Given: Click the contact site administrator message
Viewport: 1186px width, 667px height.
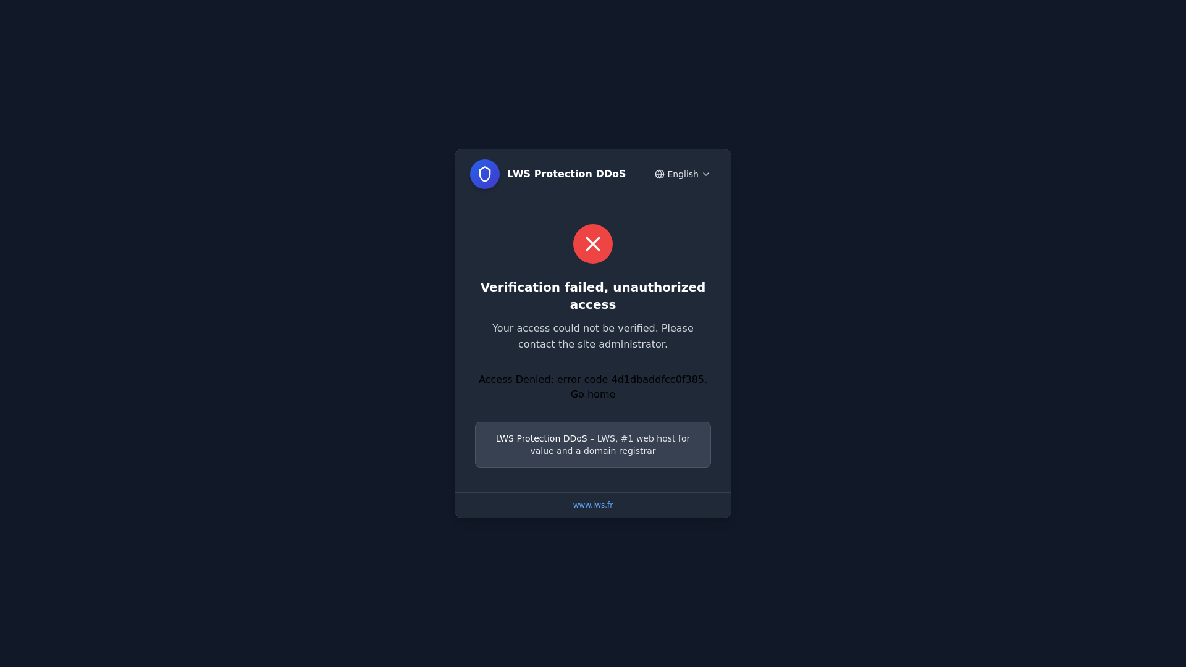Looking at the screenshot, I should click(x=593, y=337).
